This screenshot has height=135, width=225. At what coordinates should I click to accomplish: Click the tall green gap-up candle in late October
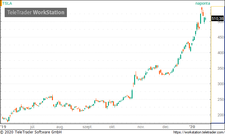pyautogui.click(x=135, y=80)
